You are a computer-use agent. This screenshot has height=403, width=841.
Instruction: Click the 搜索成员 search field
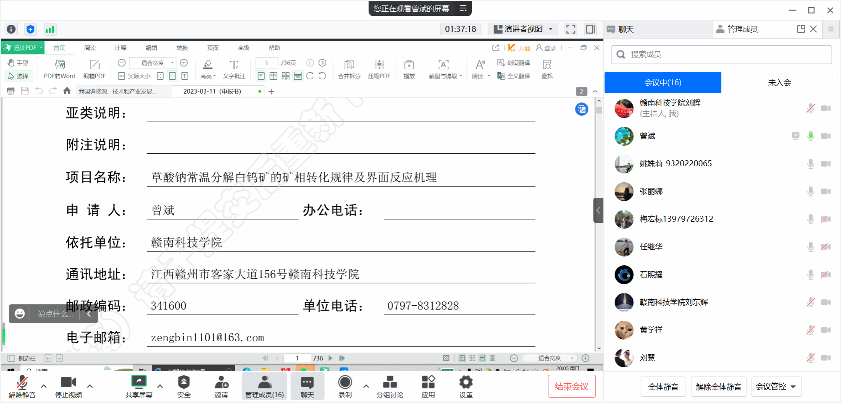coord(721,55)
